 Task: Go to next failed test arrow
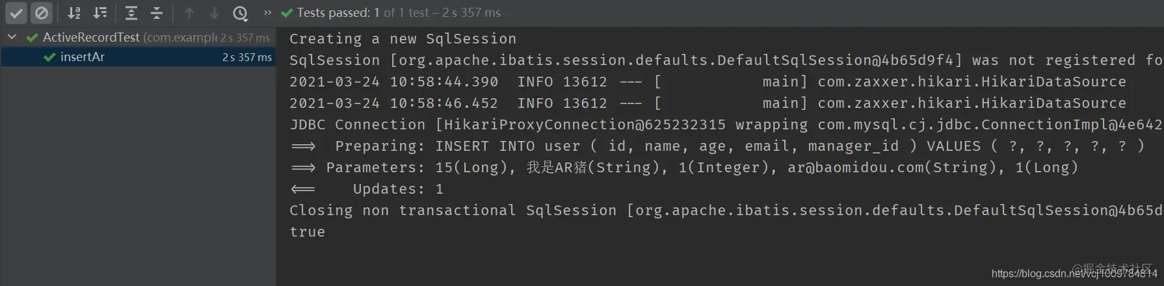click(x=214, y=13)
